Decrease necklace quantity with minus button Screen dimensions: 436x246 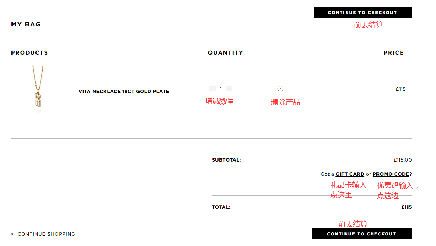[213, 89]
